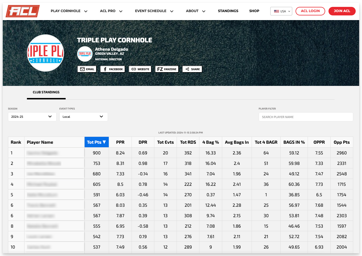Click the 1597 Opp Pts cell
Viewport: 362px width, 256px height.
coord(342,226)
